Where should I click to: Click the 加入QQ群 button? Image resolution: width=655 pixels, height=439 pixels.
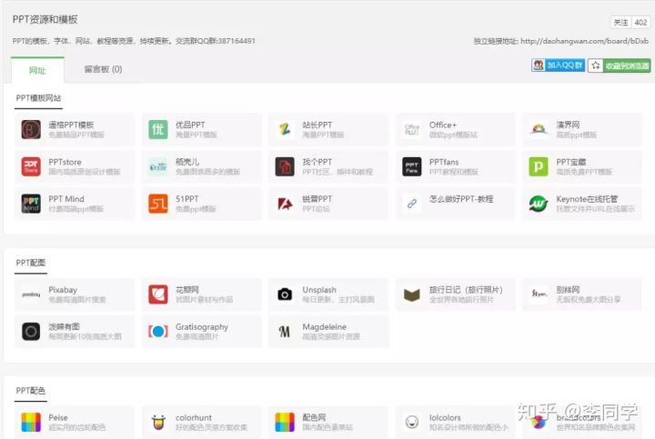coord(558,65)
